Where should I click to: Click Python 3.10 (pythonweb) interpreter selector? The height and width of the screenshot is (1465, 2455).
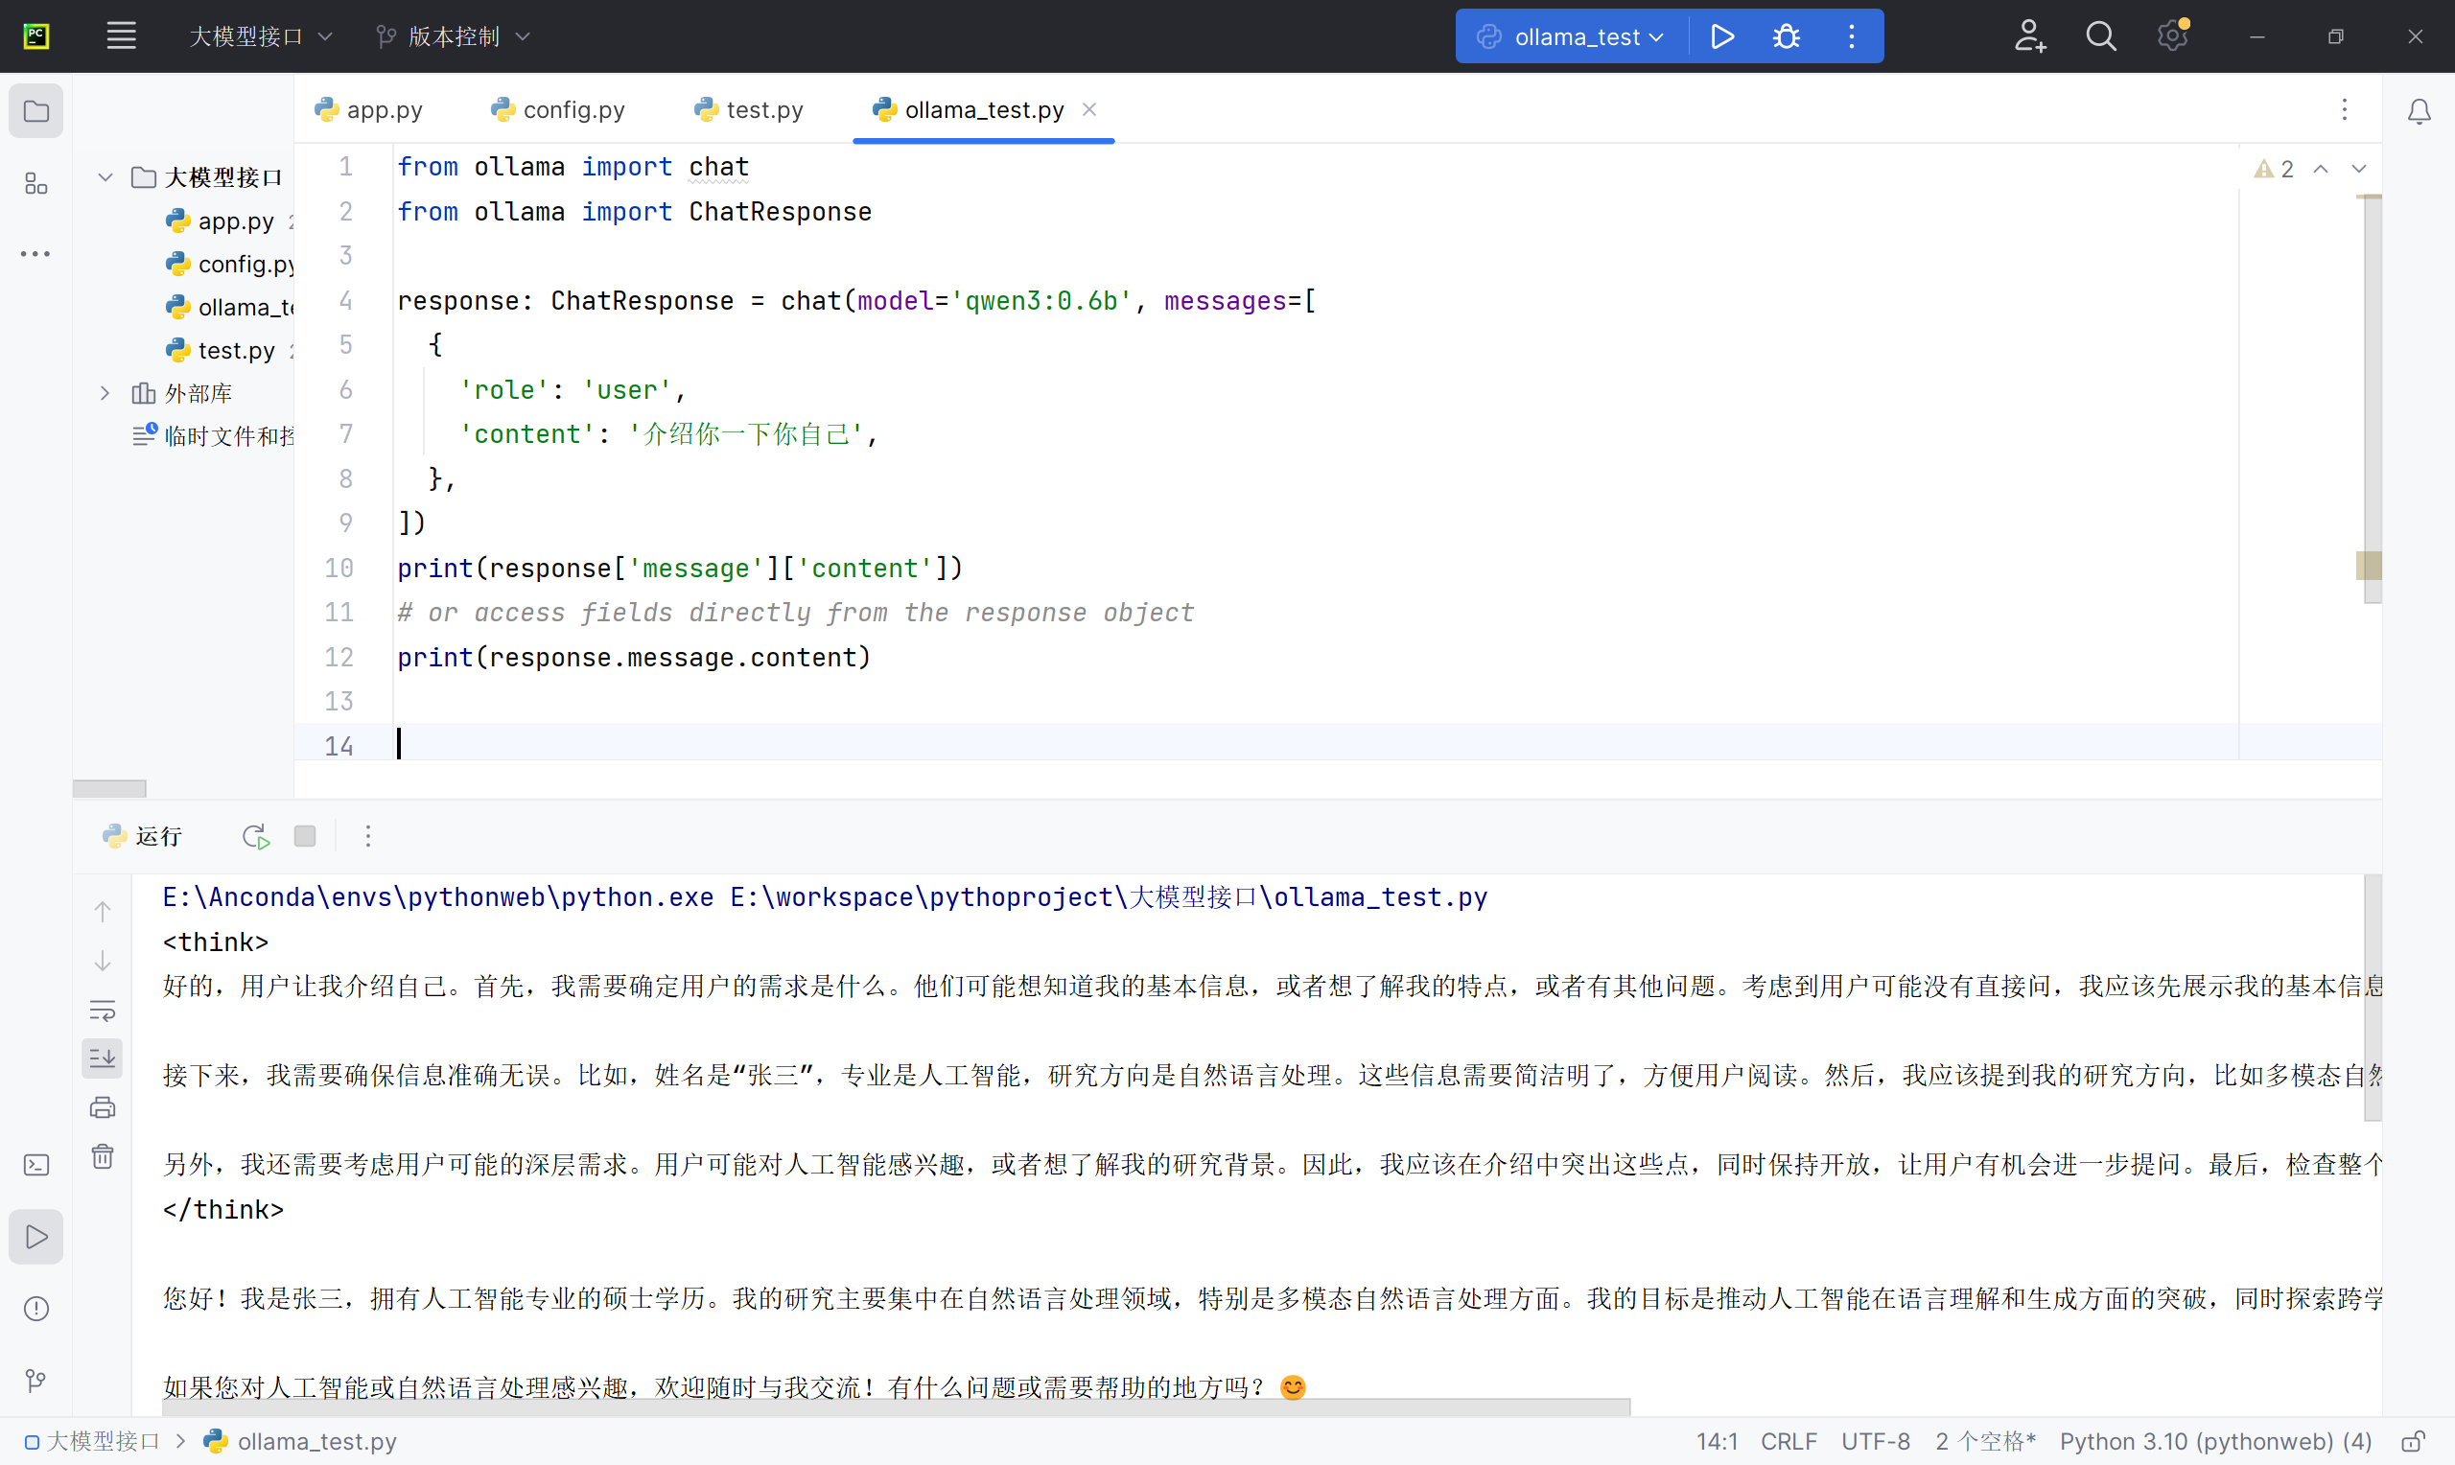(x=2215, y=1441)
